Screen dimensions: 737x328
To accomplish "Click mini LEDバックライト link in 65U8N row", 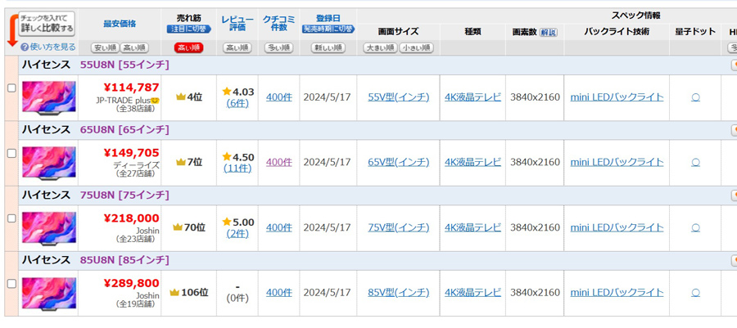I will point(617,162).
